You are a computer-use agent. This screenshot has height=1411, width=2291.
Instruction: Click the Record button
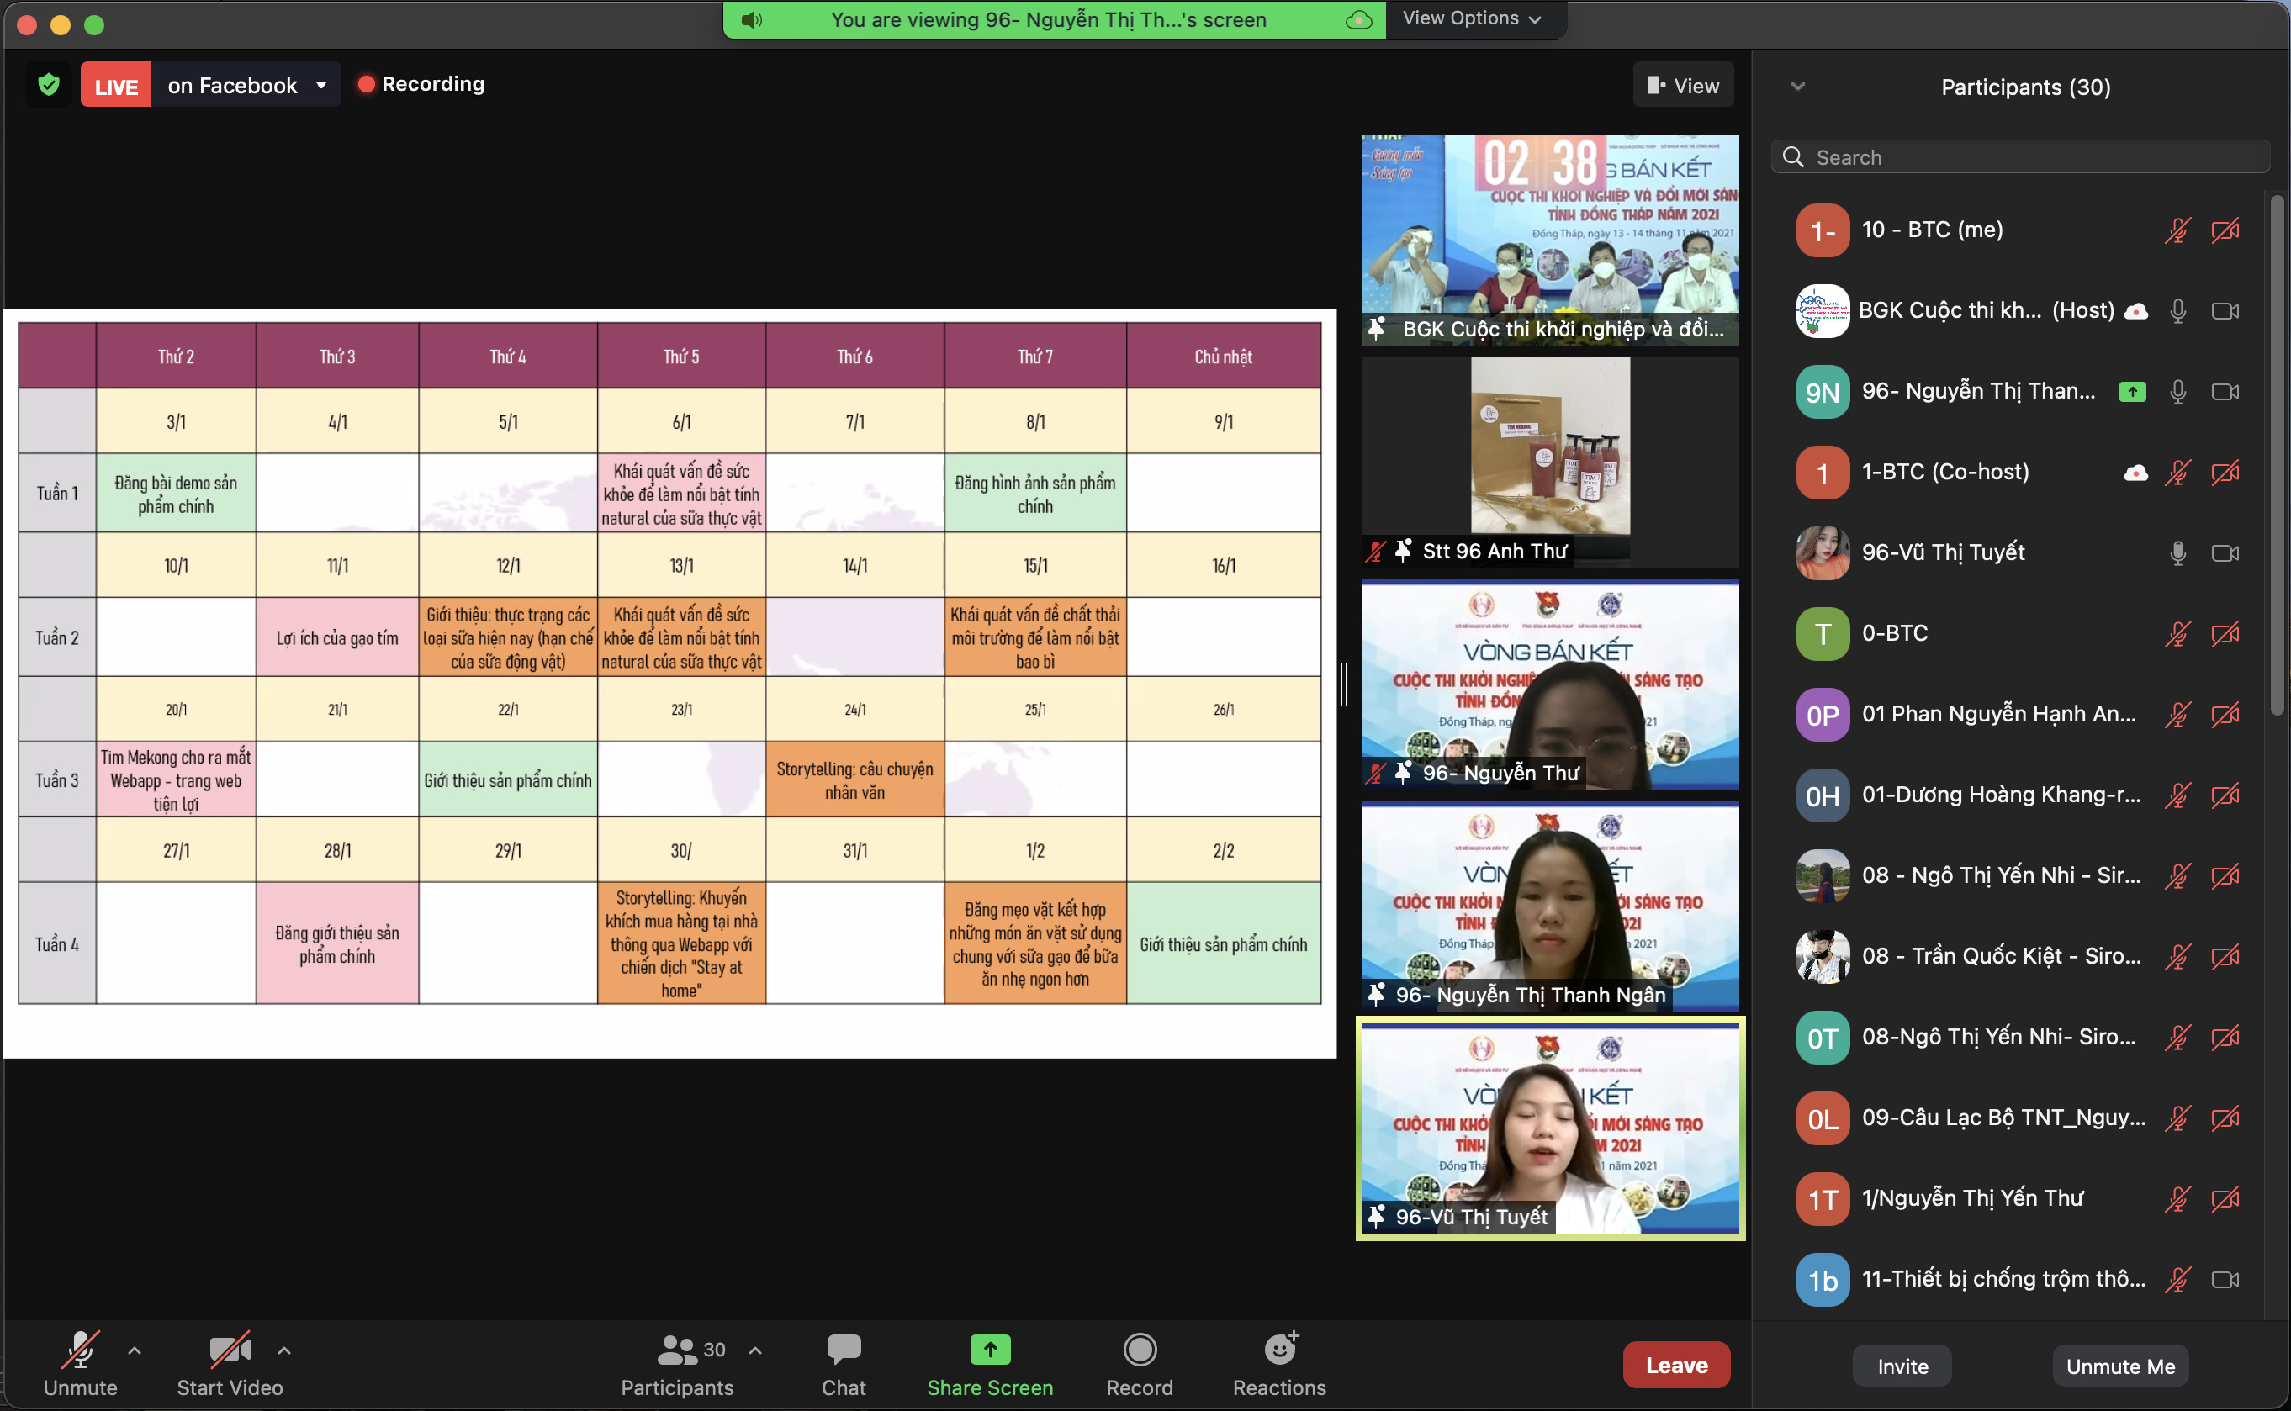pos(1140,1363)
